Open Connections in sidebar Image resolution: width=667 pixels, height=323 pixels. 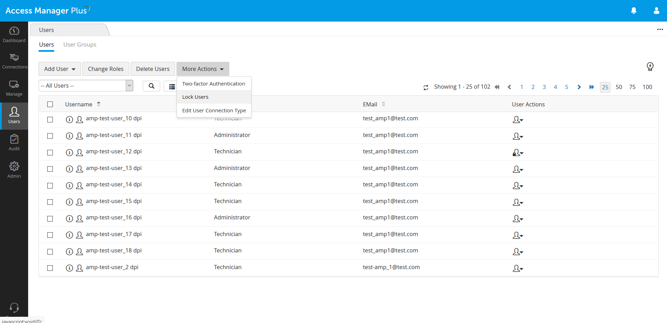[x=14, y=62]
